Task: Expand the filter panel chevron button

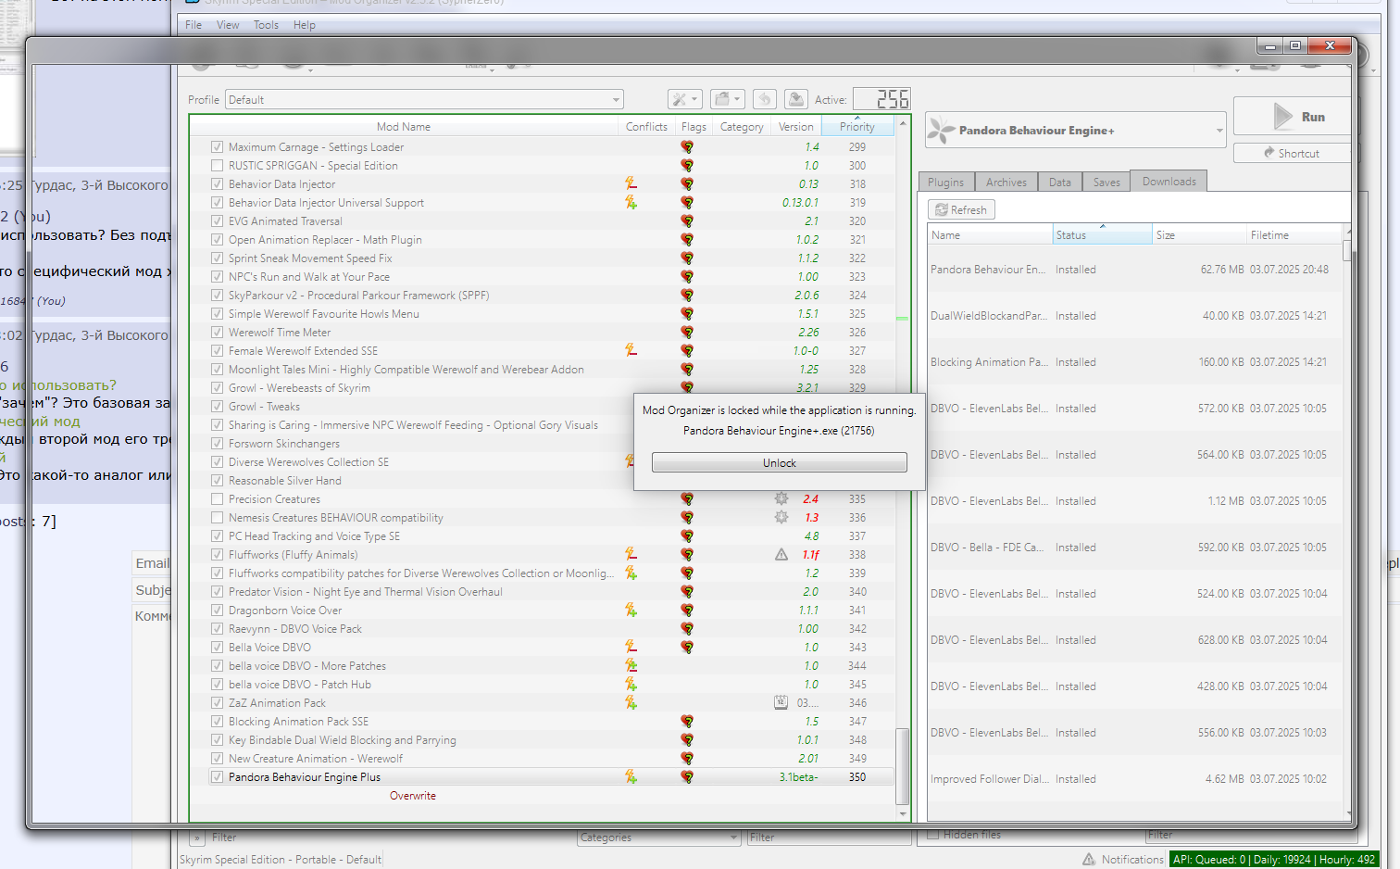Action: tap(197, 838)
